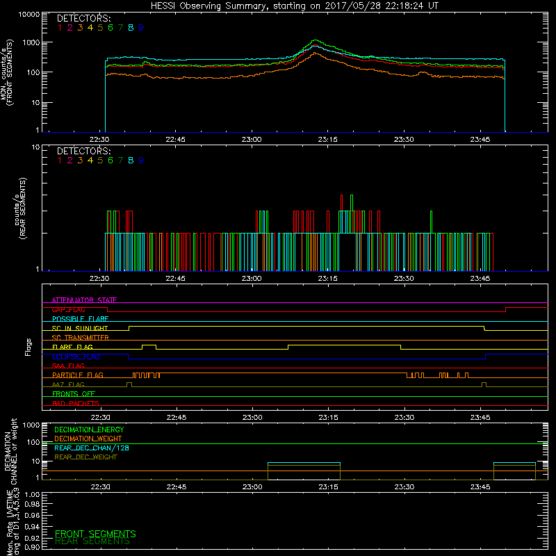Select the GAP_FLAG label
Screen dimensions: 556x556
(x=68, y=309)
